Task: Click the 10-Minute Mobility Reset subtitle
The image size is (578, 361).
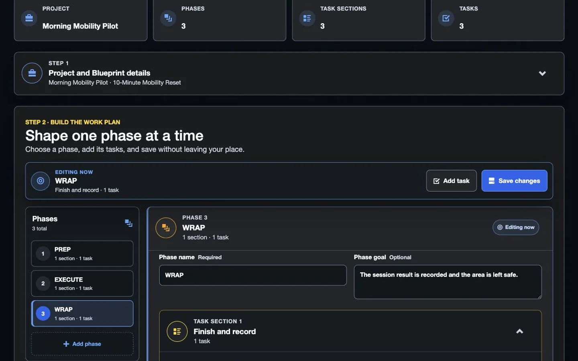Action: tap(147, 83)
